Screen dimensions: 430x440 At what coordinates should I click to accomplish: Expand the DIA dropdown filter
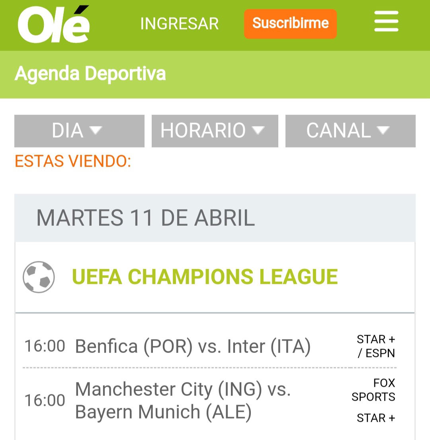(x=79, y=131)
